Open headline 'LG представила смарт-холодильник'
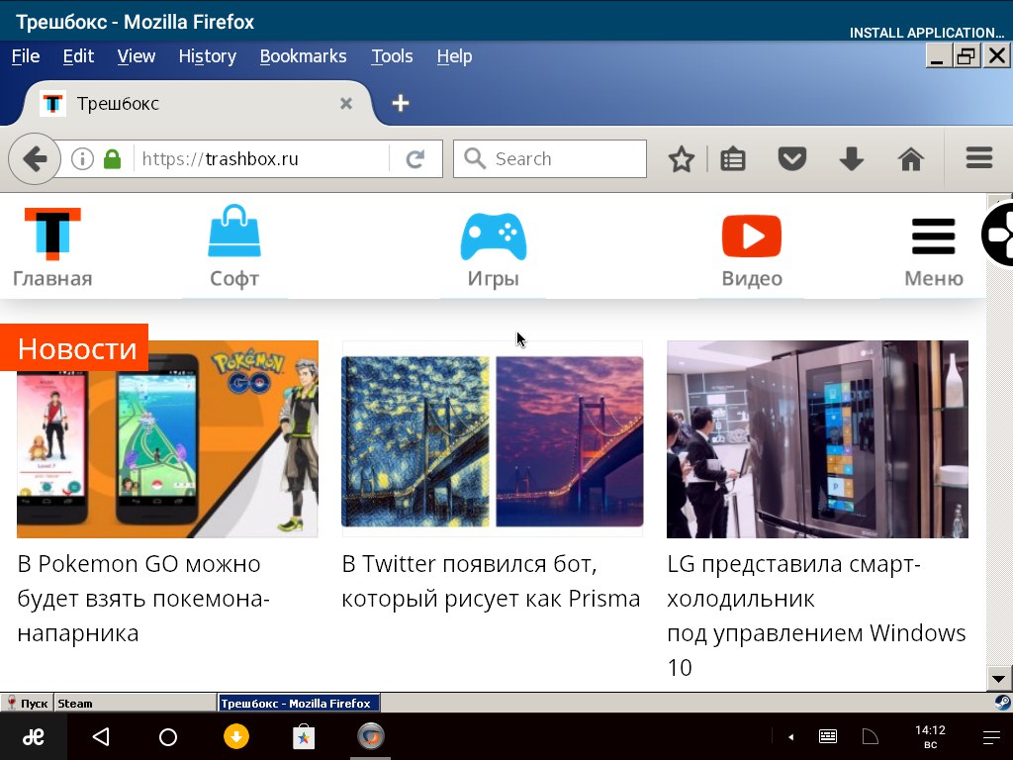The height and width of the screenshot is (760, 1013). 816,616
